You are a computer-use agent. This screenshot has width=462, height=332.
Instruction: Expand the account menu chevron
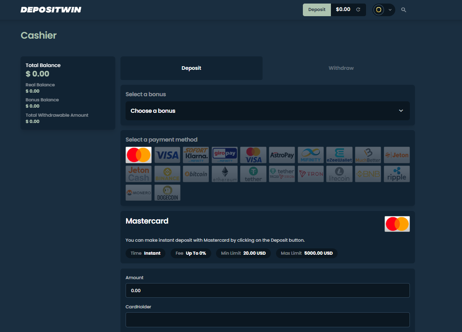tap(390, 10)
